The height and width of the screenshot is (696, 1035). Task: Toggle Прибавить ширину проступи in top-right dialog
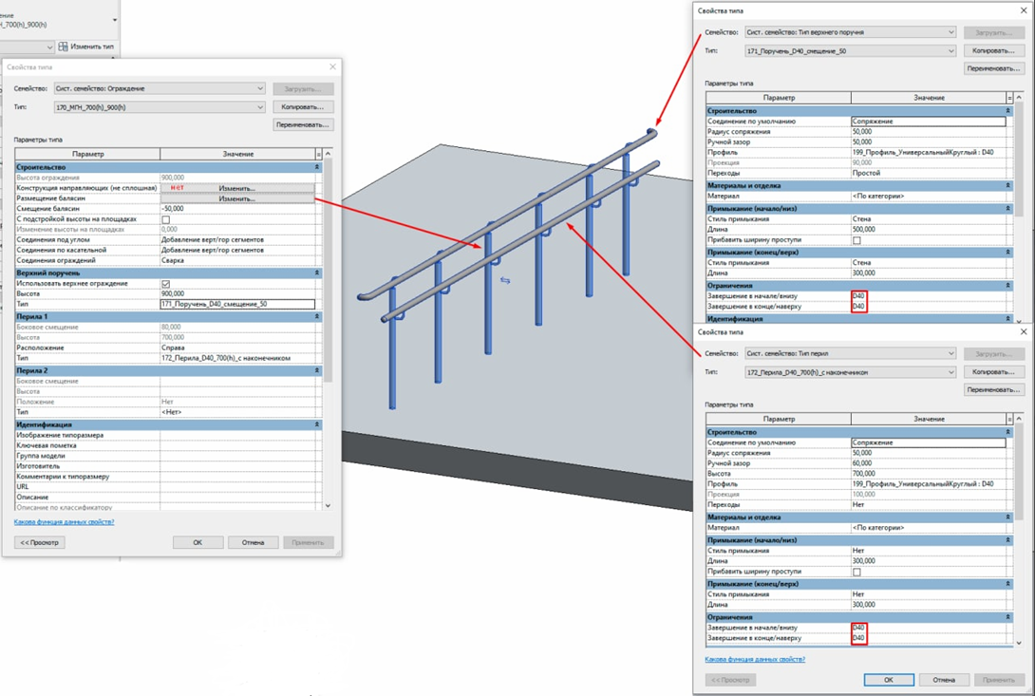tap(856, 240)
